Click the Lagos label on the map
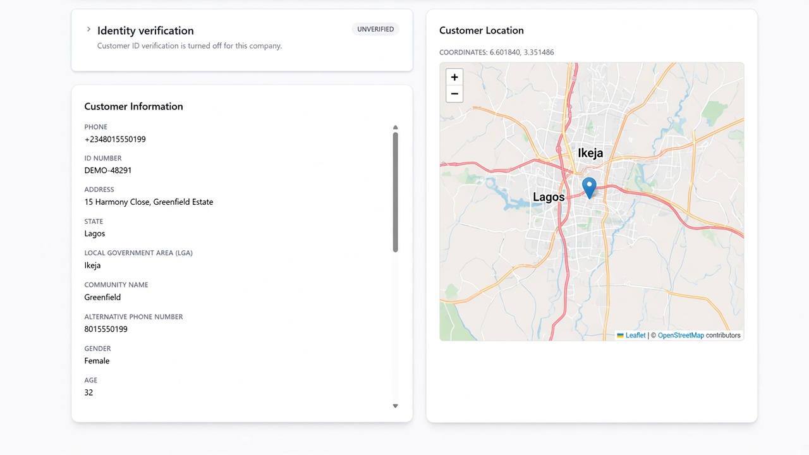This screenshot has width=809, height=455. click(x=549, y=197)
